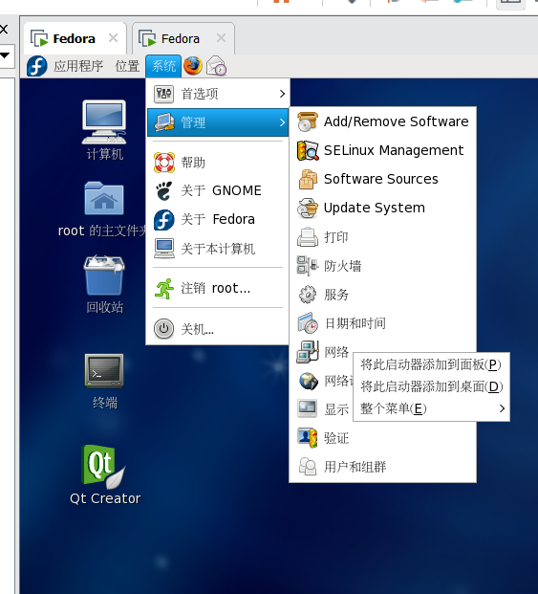Open SELinux Management
The height and width of the screenshot is (594, 538).
[382, 150]
